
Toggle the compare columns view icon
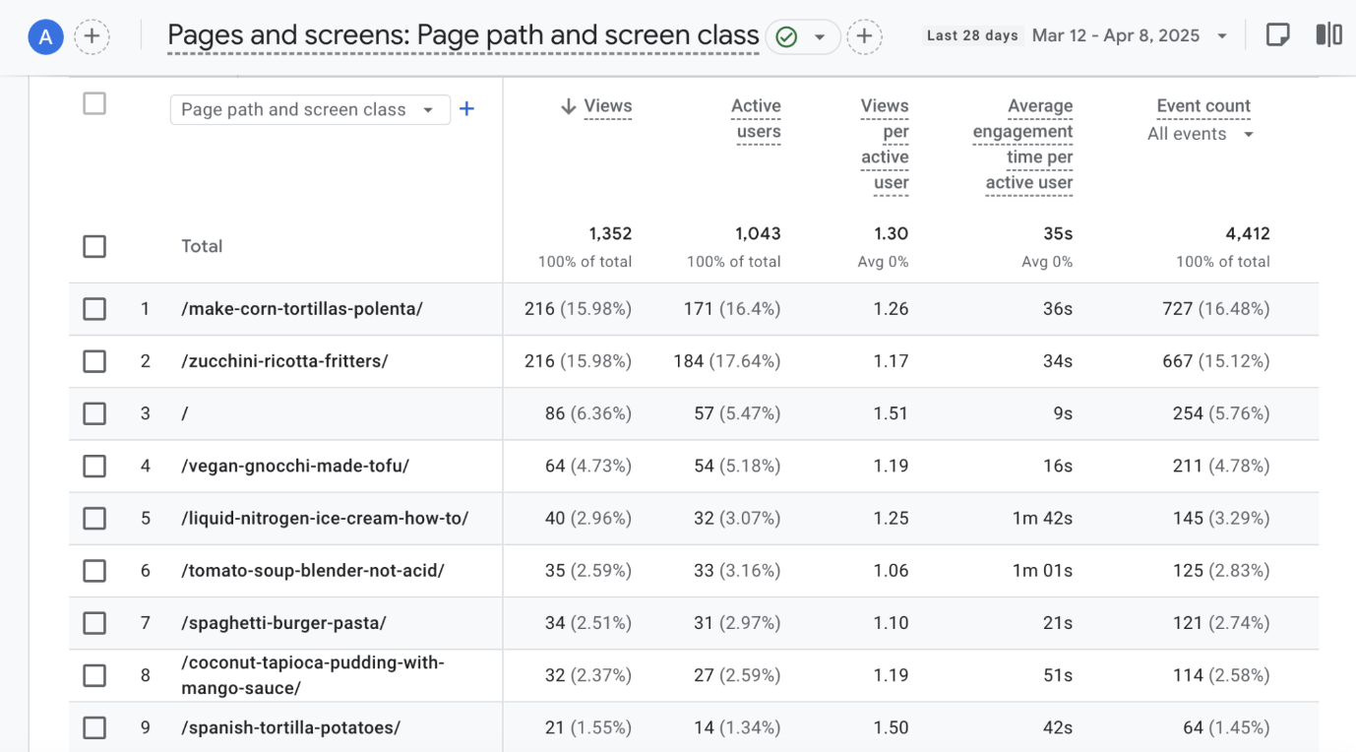(x=1328, y=35)
